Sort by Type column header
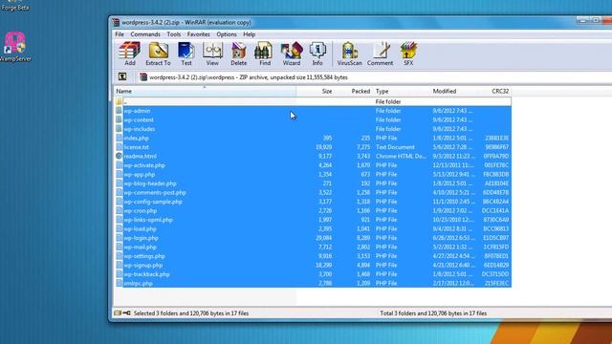This screenshot has height=344, width=612. [401, 91]
